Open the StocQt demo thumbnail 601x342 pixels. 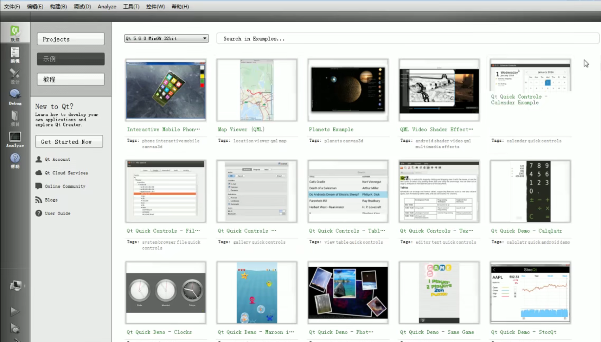coord(530,293)
